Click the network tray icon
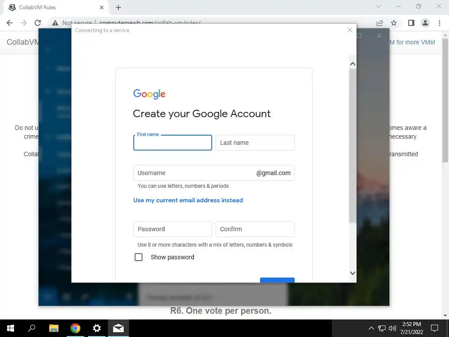 pos(382,328)
